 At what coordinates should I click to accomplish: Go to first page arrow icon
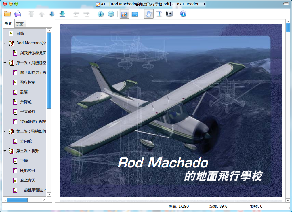click(31, 14)
